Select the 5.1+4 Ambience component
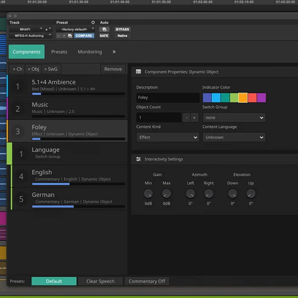 67,86
